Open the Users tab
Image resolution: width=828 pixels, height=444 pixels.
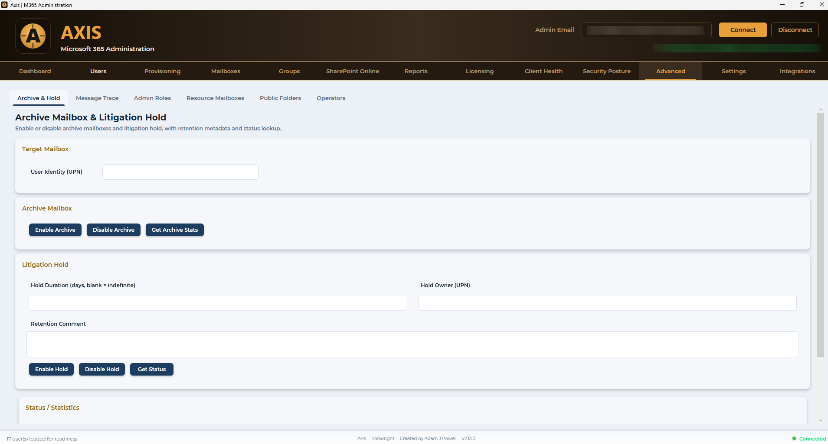coord(98,71)
